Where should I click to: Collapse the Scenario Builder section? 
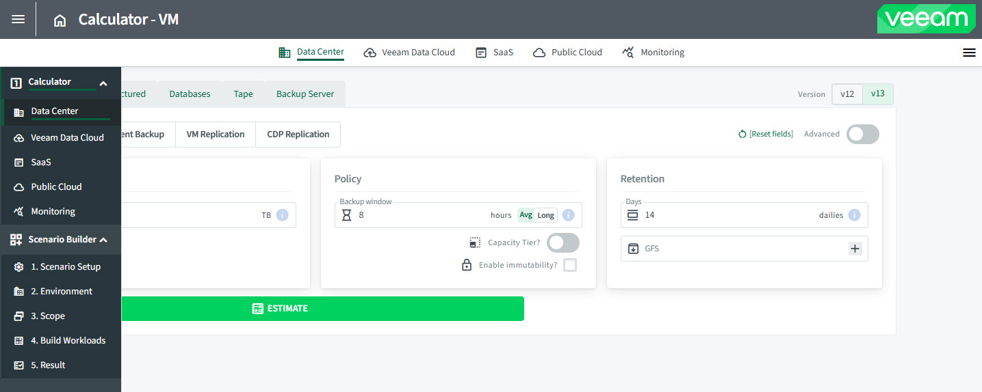[x=103, y=240]
